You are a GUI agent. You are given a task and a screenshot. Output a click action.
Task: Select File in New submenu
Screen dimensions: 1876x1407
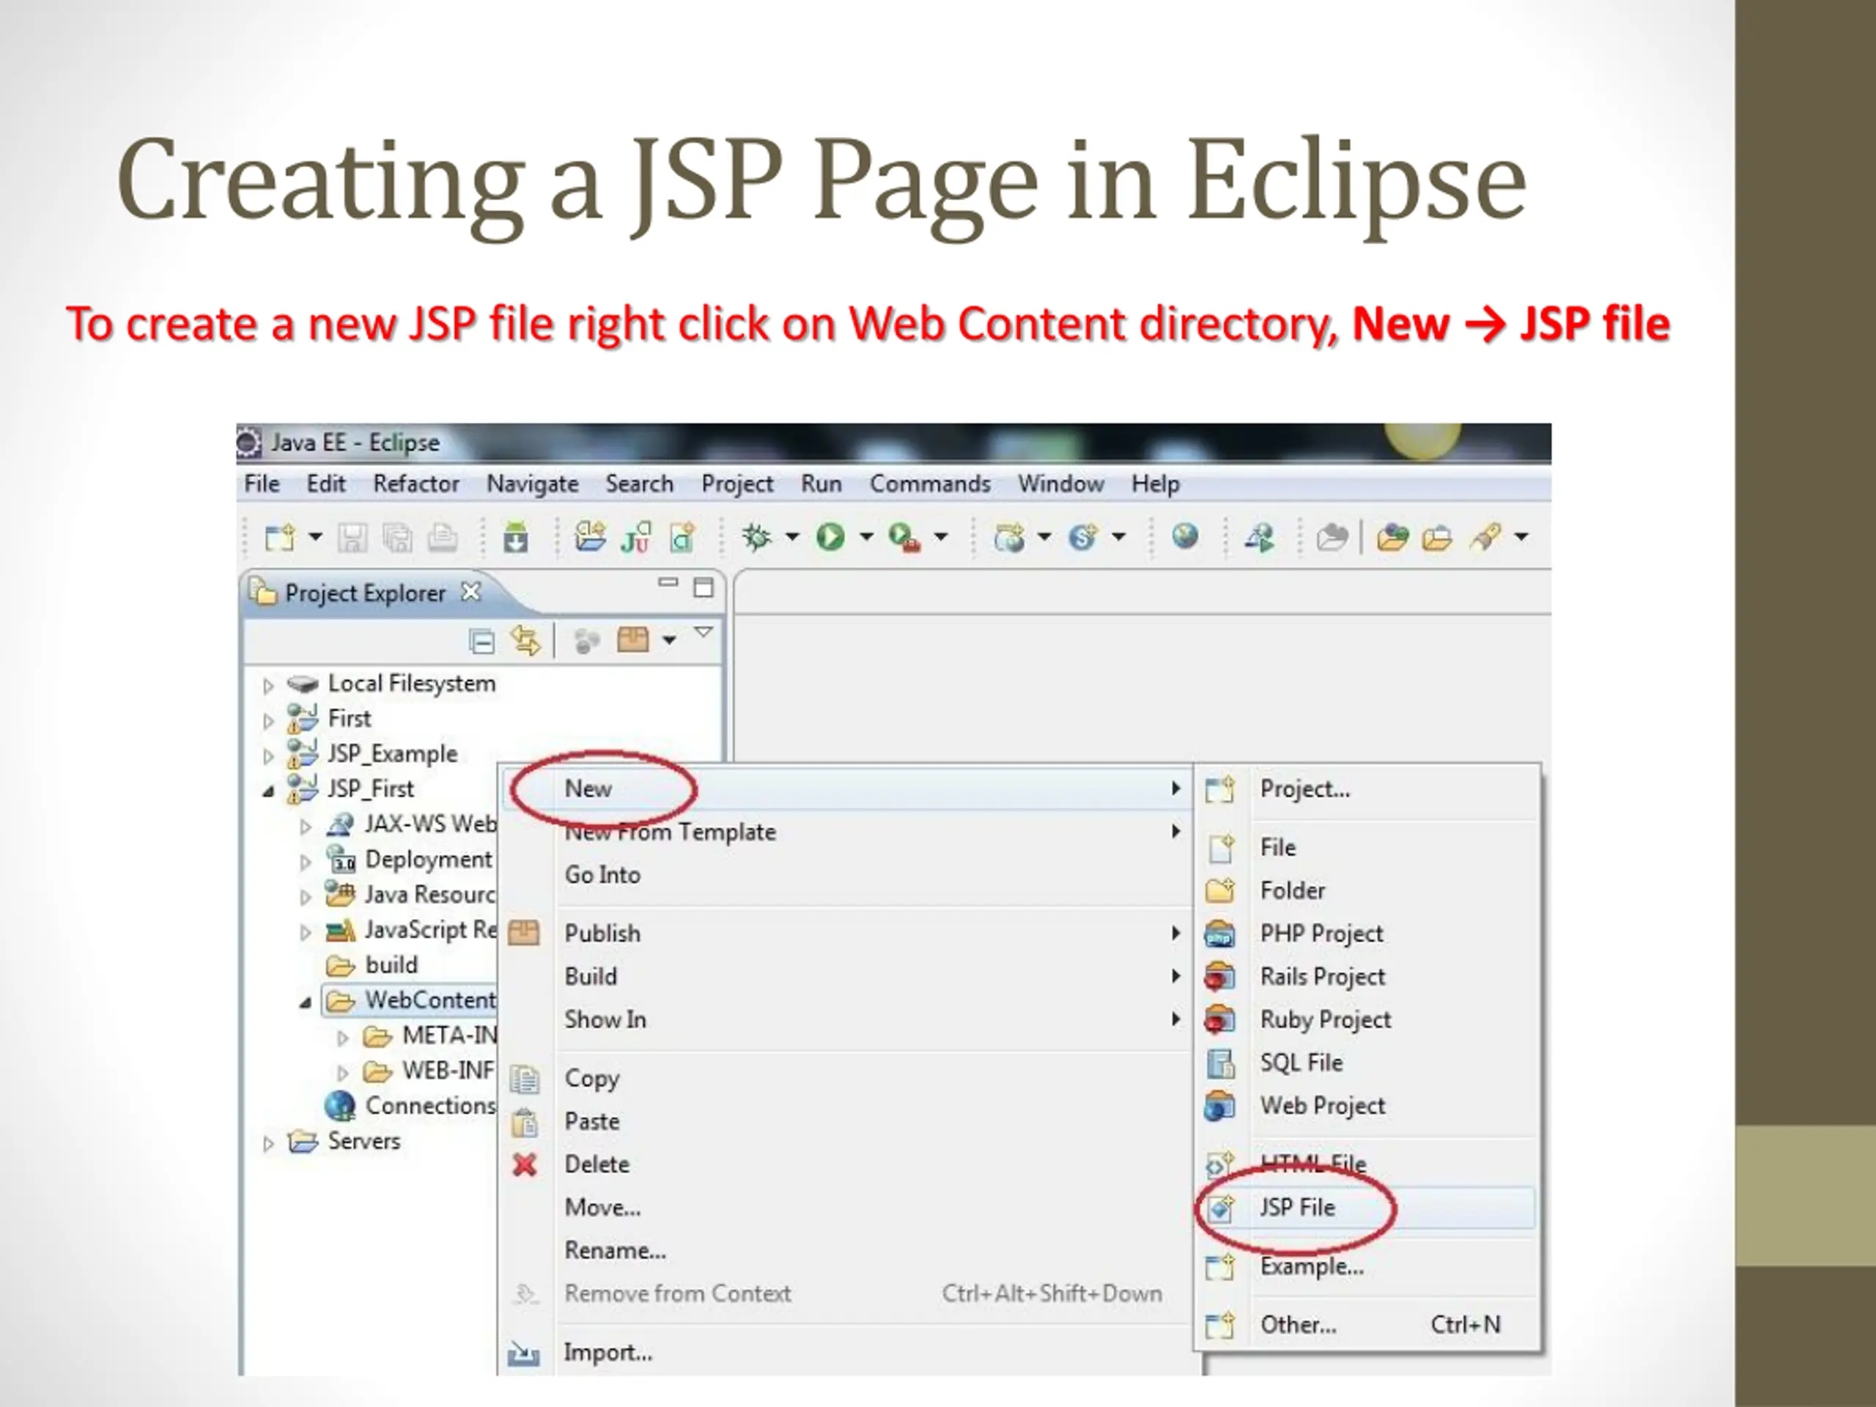click(1368, 847)
